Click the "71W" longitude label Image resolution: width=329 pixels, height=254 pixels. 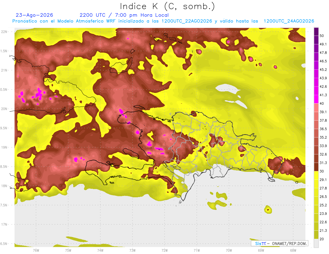point(197,250)
